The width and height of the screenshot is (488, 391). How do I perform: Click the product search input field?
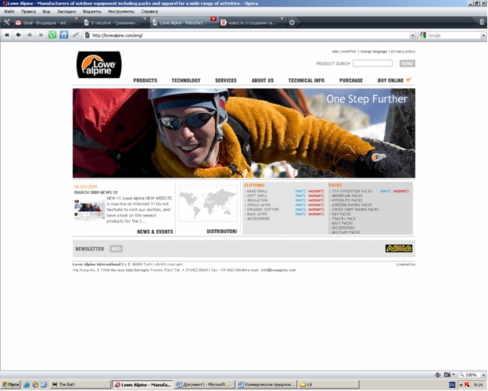pos(372,63)
